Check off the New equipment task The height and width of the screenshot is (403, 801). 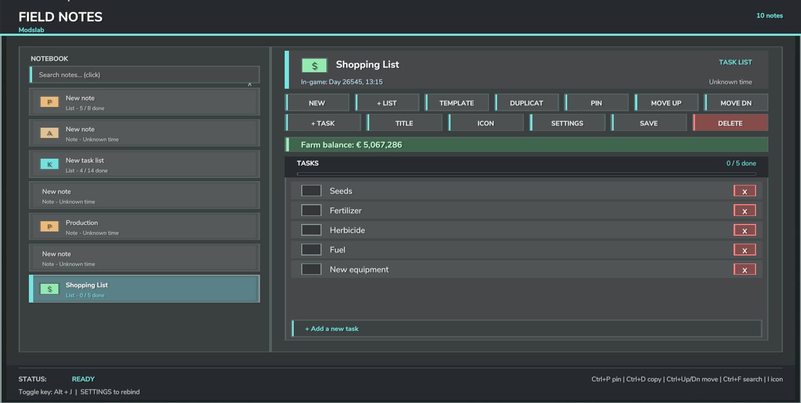tap(311, 269)
